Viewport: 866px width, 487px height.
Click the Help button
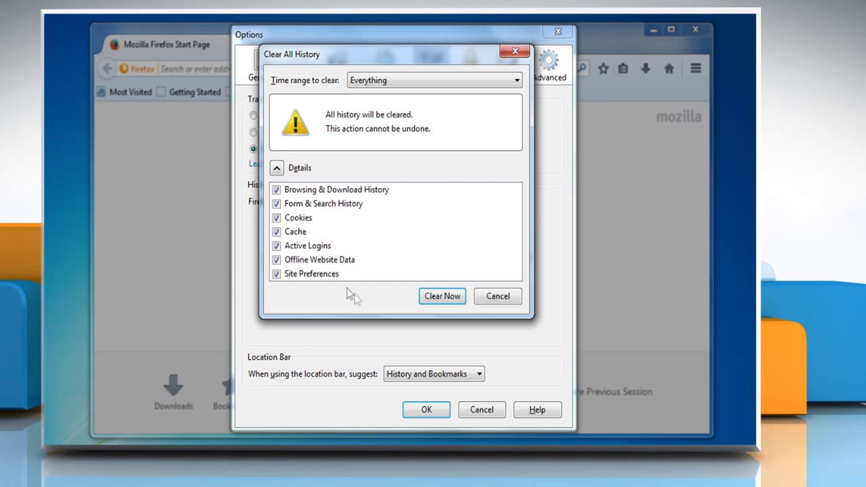point(537,409)
